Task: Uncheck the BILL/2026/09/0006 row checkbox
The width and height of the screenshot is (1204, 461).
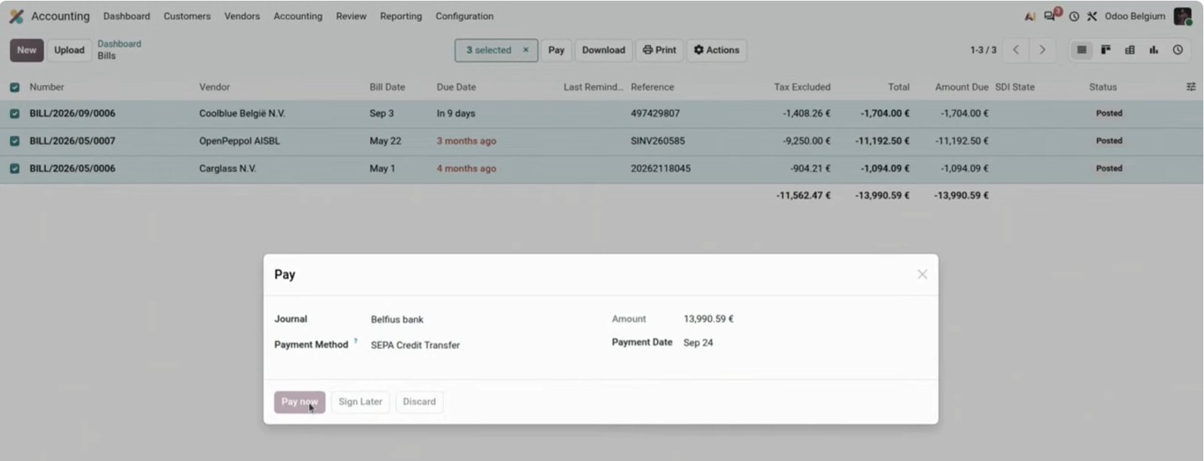Action: click(14, 114)
